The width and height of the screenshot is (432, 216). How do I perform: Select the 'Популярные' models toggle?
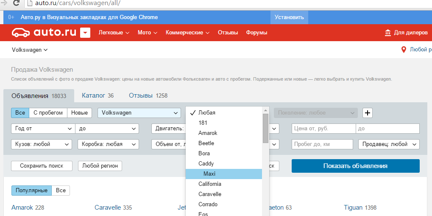[31, 191]
